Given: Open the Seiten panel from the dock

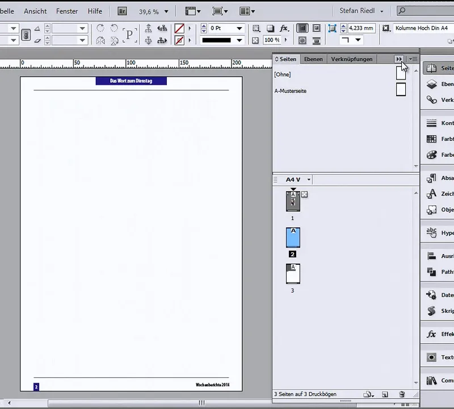Looking at the screenshot, I should coord(439,68).
